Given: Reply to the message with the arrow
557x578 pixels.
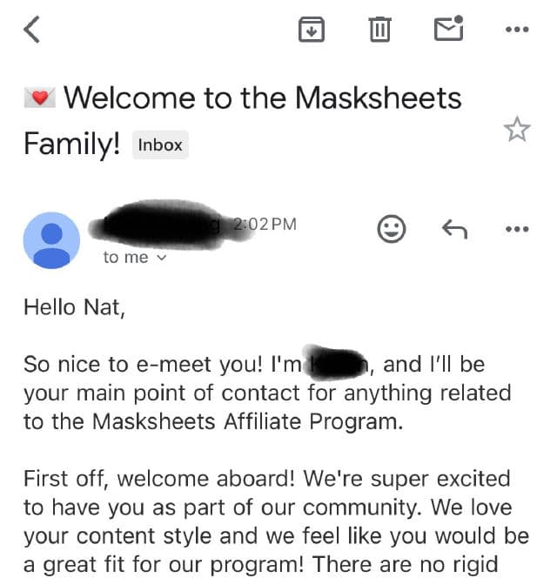Looking at the screenshot, I should click(x=454, y=229).
